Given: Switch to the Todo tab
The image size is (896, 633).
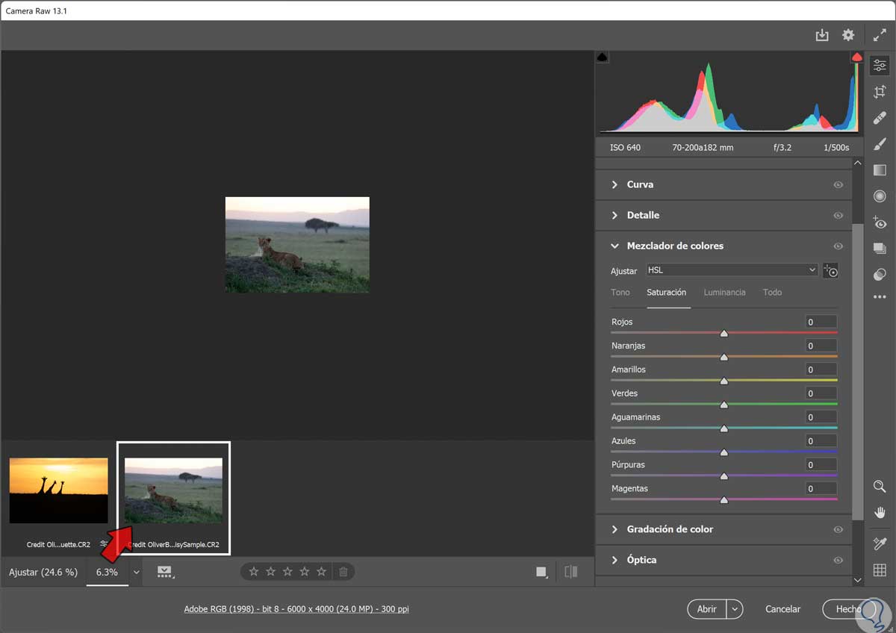Looking at the screenshot, I should point(772,293).
